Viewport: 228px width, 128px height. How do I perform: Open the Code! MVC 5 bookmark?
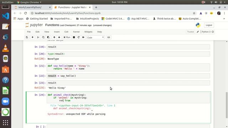(x=113, y=18)
